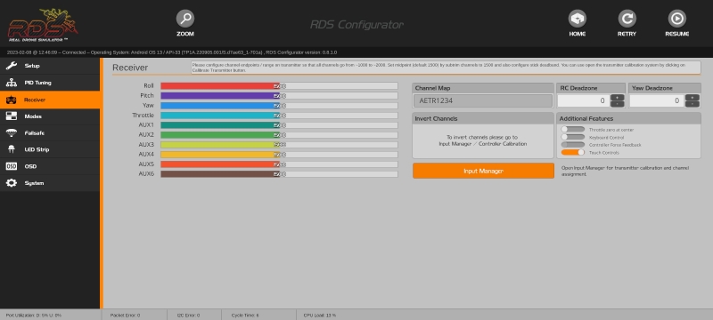The image size is (713, 320).
Task: Click the Resume play icon
Action: 677,19
